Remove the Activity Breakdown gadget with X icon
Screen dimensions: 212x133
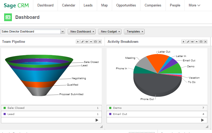205,42
